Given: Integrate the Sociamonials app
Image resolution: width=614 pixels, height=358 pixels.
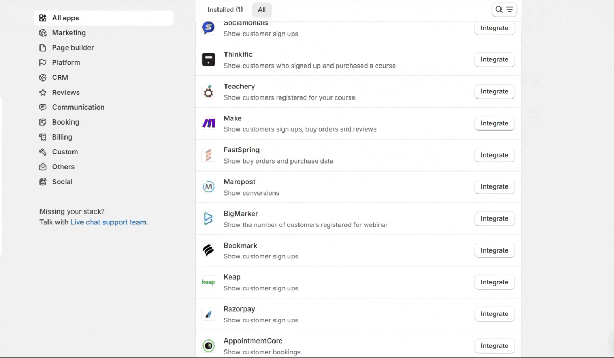Looking at the screenshot, I should [x=495, y=28].
